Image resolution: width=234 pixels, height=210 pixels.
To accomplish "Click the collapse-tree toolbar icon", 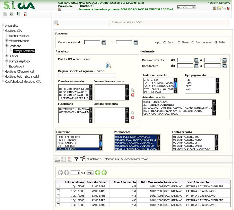I will click(12, 14).
